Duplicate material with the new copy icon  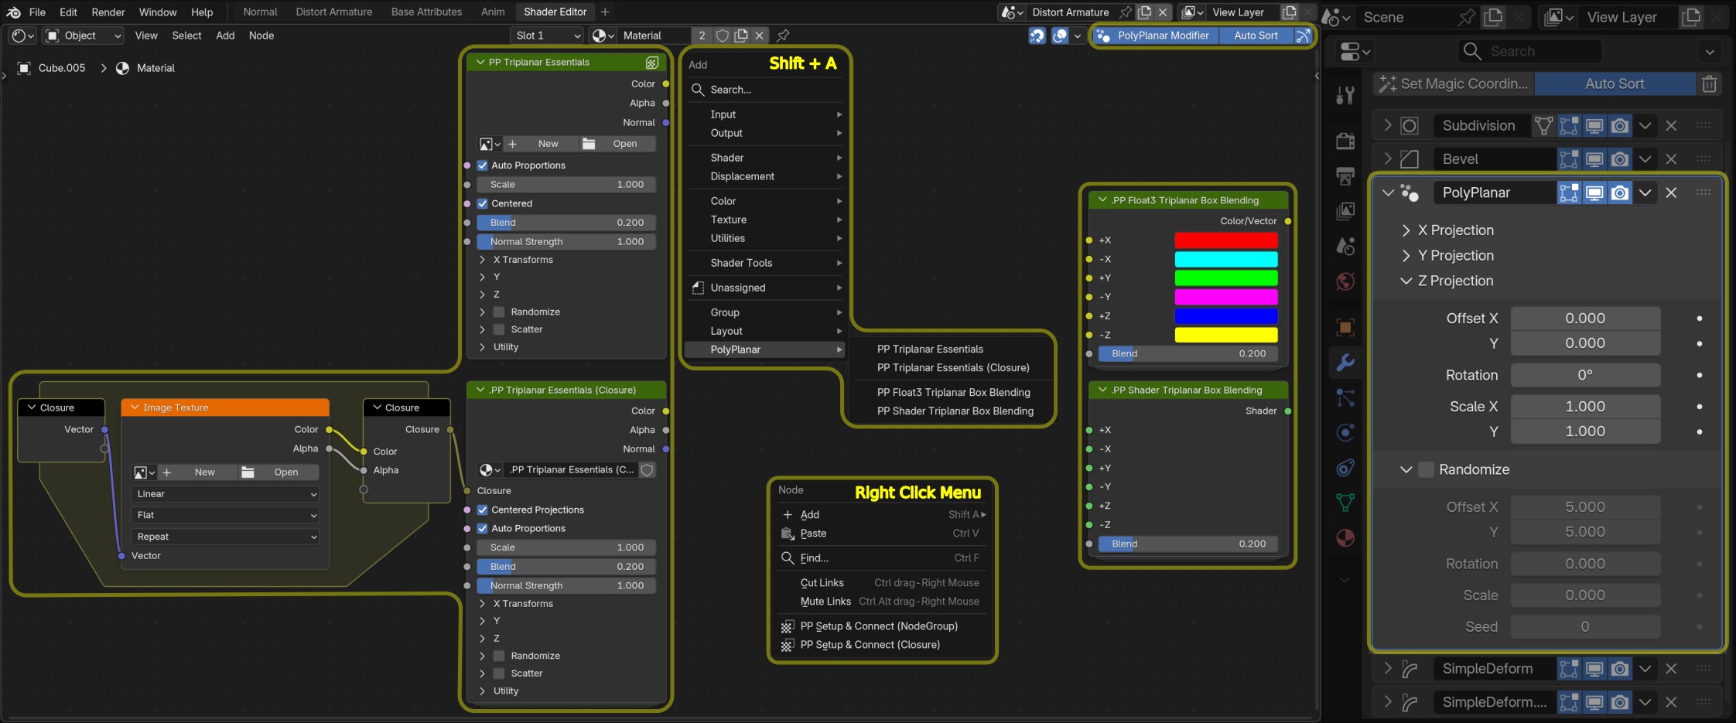pyautogui.click(x=741, y=36)
